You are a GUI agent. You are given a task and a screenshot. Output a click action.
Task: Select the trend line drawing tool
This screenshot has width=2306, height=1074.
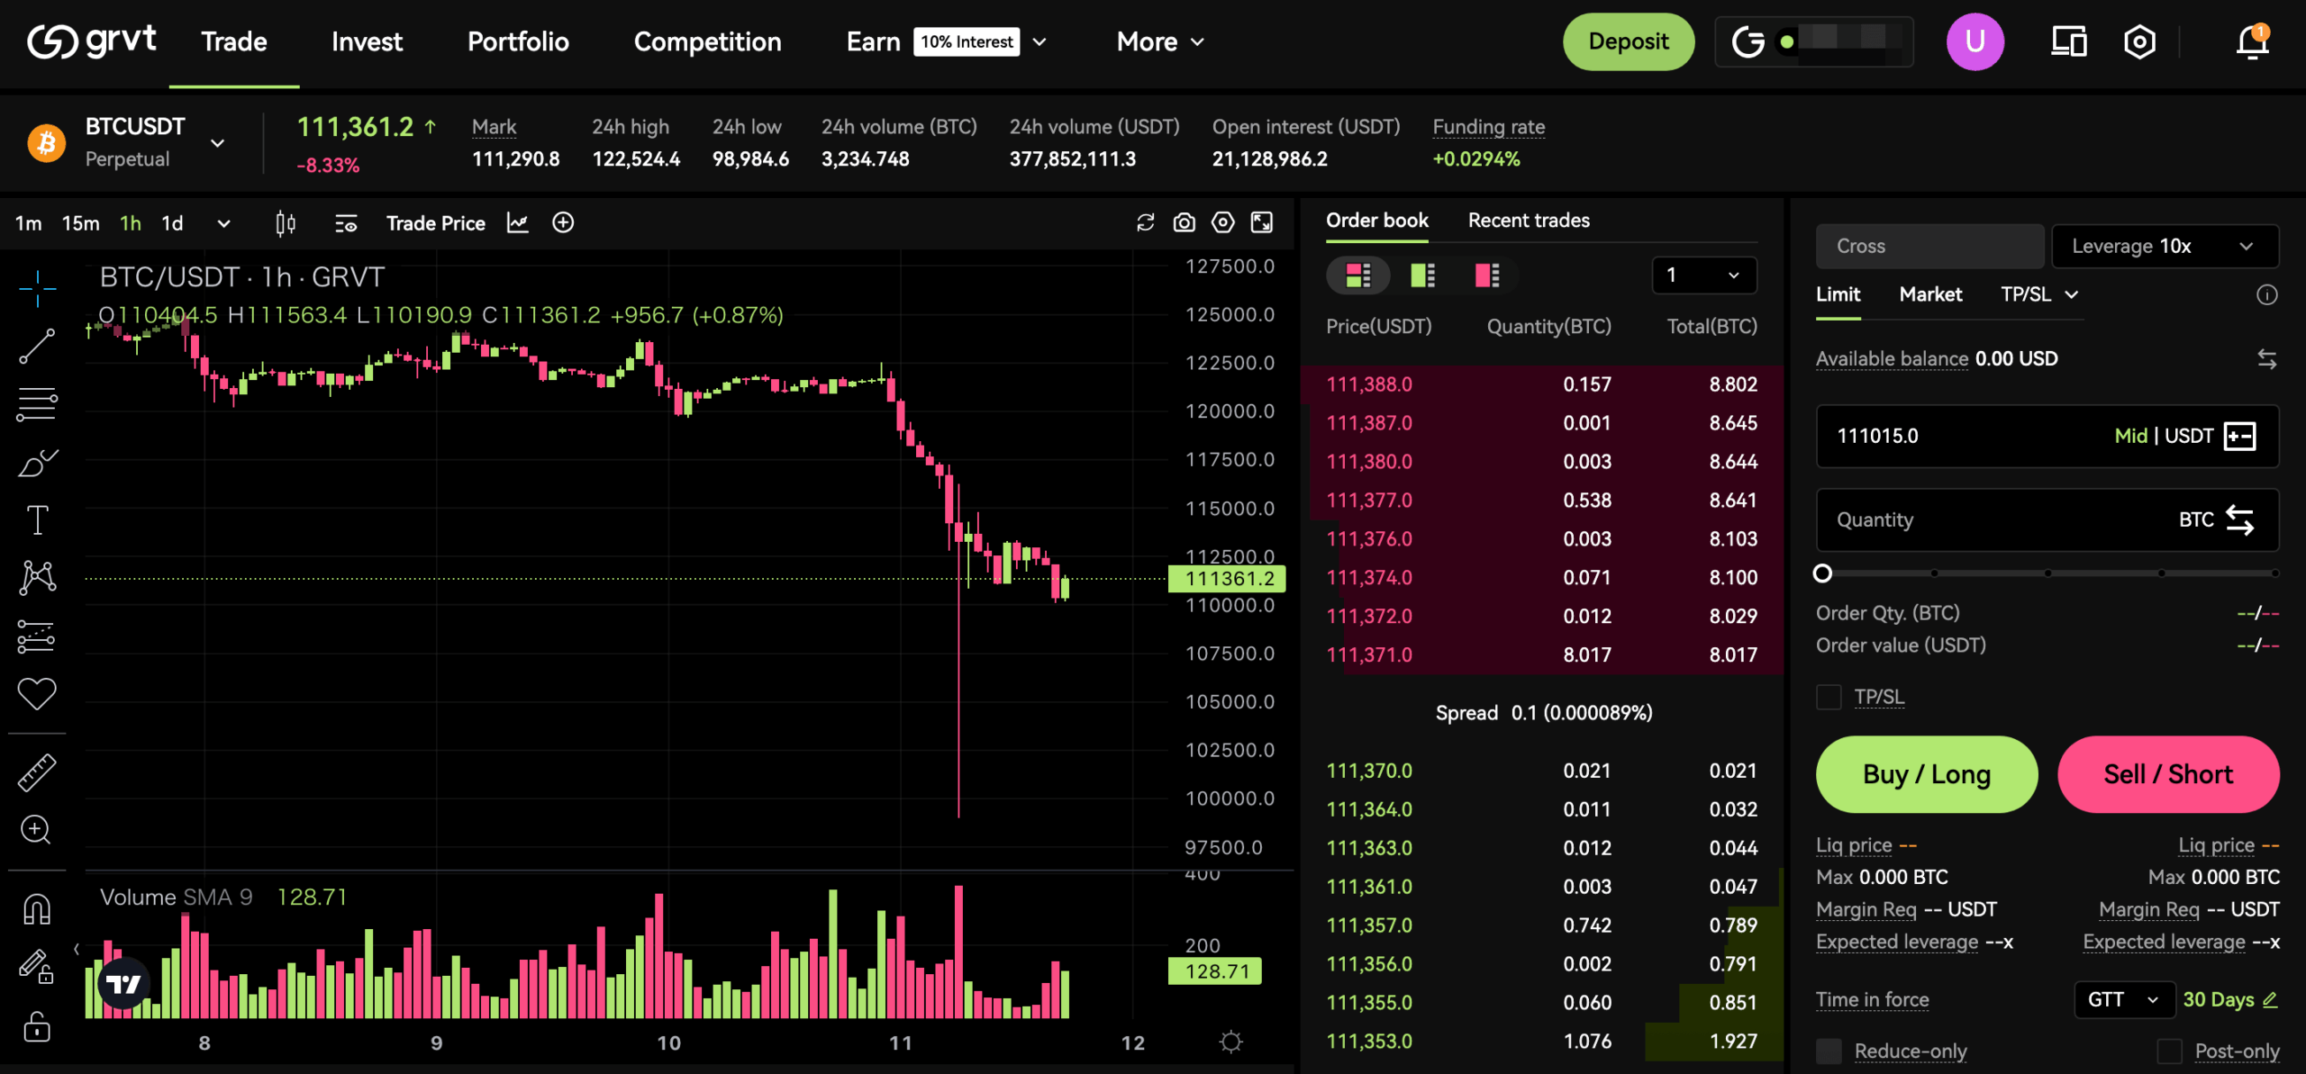37,346
